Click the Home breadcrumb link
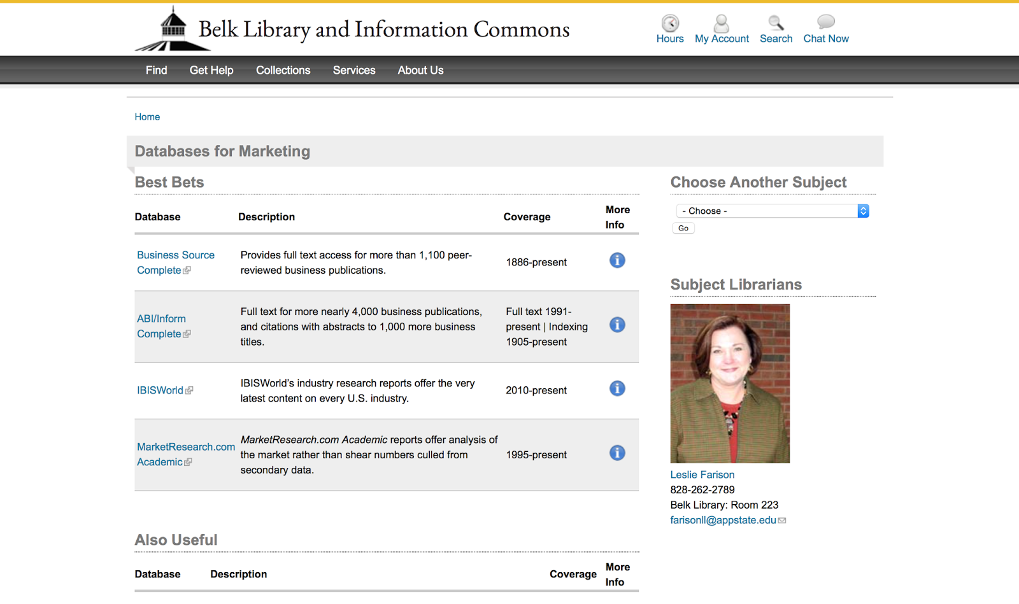 [147, 117]
